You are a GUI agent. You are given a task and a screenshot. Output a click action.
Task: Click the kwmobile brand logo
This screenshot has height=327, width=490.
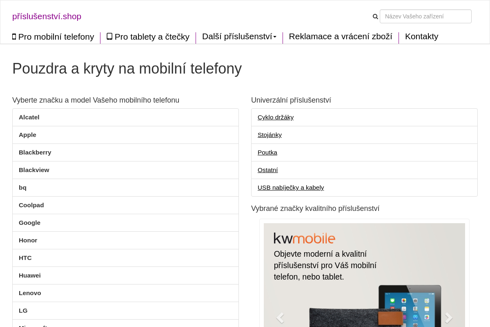pyautogui.click(x=304, y=238)
